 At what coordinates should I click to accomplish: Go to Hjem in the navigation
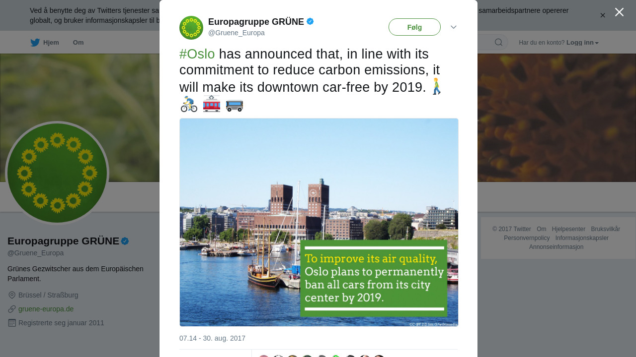point(51,43)
